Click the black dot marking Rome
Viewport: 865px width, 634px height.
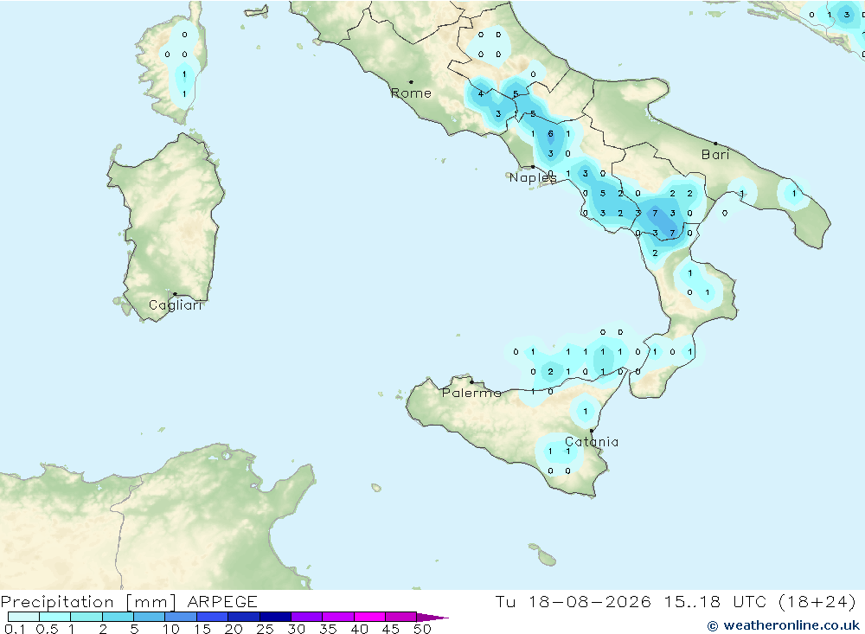411,82
